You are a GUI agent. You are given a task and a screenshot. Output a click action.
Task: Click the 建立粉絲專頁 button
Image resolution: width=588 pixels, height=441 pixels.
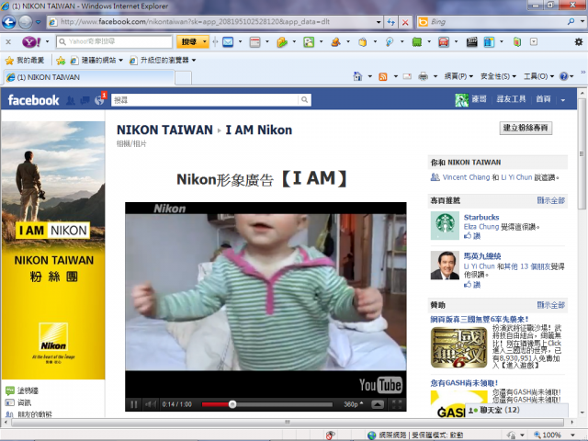(526, 129)
